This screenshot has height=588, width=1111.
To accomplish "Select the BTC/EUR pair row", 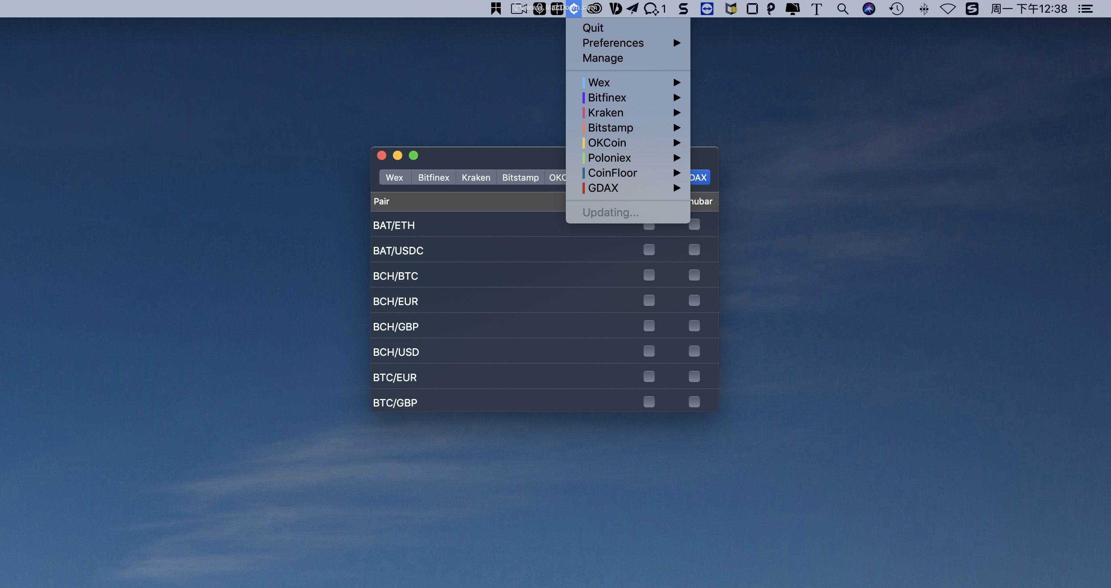I will tap(544, 377).
